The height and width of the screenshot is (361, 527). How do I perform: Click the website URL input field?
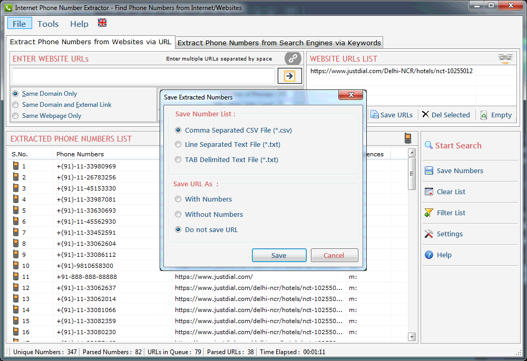pos(143,76)
